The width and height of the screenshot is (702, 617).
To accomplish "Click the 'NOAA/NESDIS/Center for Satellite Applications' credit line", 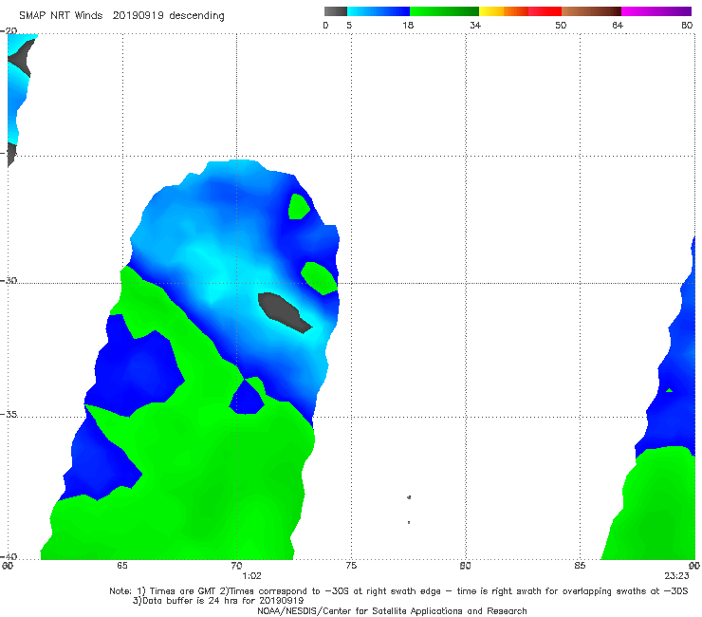I will click(x=392, y=611).
